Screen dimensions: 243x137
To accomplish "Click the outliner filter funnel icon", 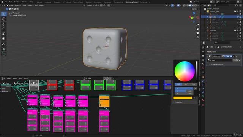I will tap(236, 5).
